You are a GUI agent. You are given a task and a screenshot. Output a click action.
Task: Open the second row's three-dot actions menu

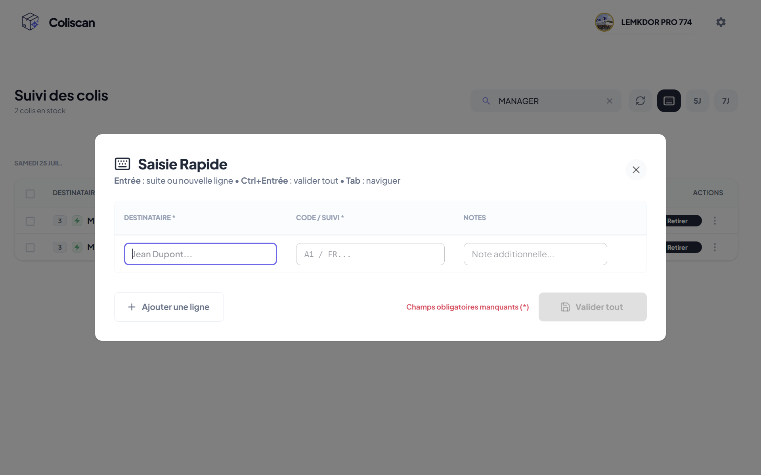[x=715, y=247]
